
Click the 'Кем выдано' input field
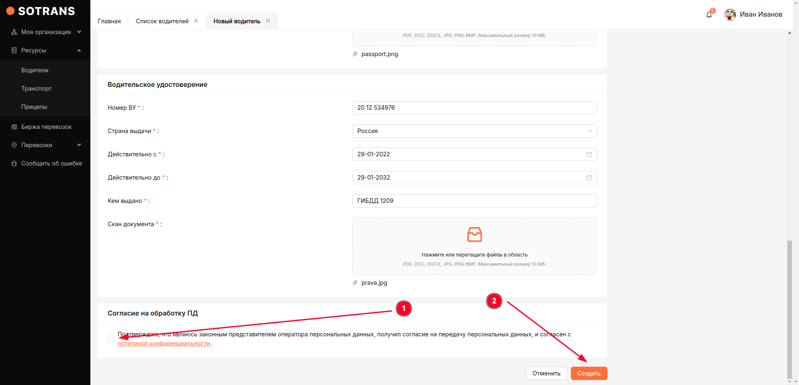[x=474, y=201]
